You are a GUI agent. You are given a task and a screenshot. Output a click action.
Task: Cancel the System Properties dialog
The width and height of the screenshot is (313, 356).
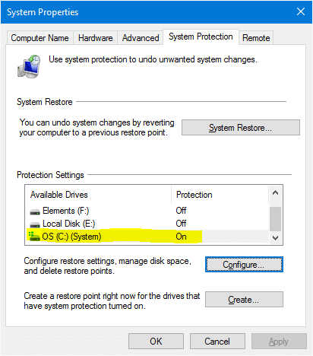pyautogui.click(x=217, y=342)
